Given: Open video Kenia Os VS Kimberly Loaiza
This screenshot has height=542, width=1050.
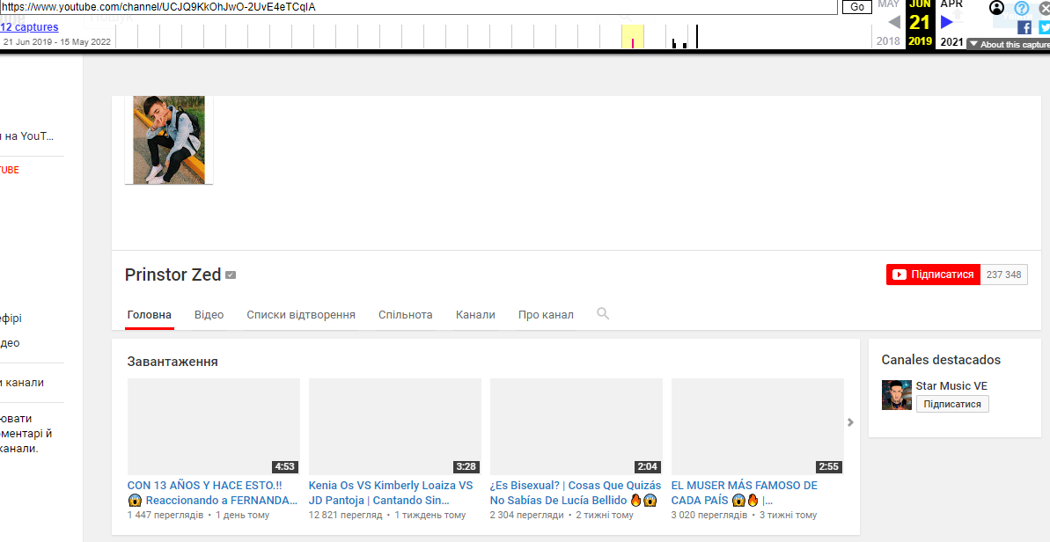Looking at the screenshot, I should coord(391,493).
